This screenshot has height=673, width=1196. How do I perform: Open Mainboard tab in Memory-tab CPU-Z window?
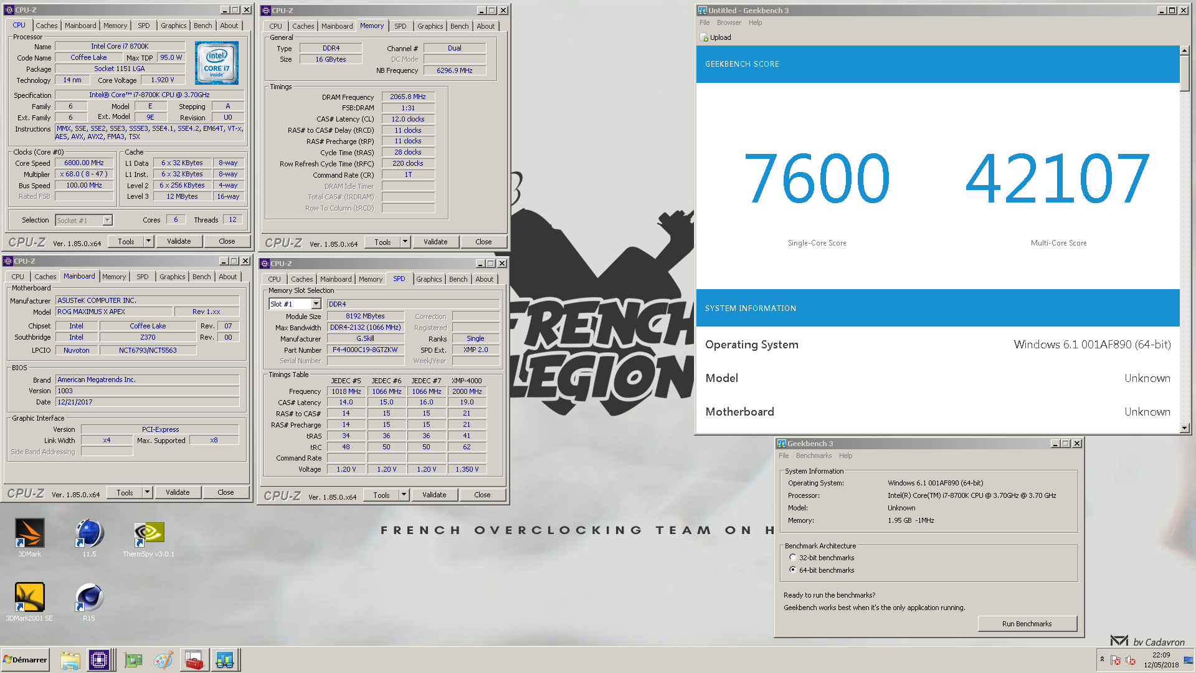pos(337,26)
